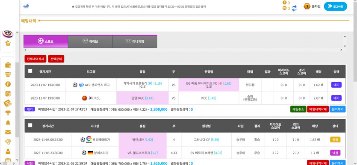Open the envelope messages sidebar icon
Image resolution: width=357 pixels, height=165 pixels.
tap(8, 132)
